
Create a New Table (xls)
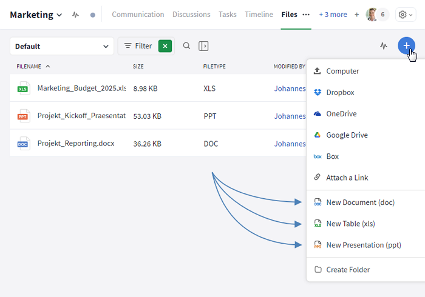[365, 224]
